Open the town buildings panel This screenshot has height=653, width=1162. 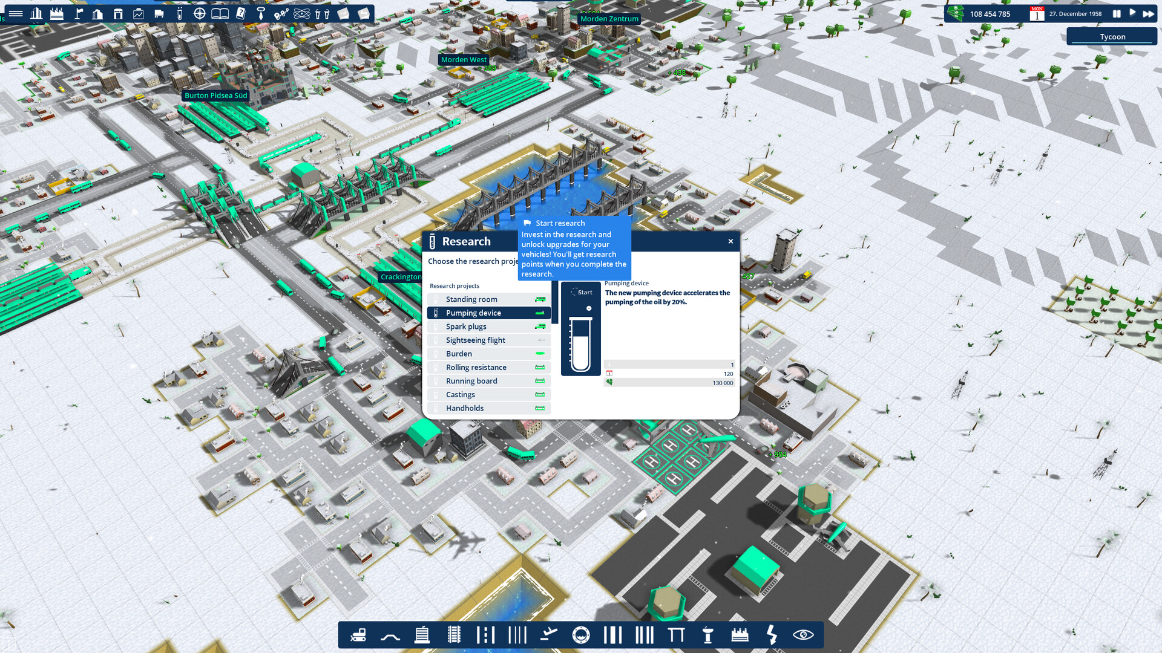(422, 635)
